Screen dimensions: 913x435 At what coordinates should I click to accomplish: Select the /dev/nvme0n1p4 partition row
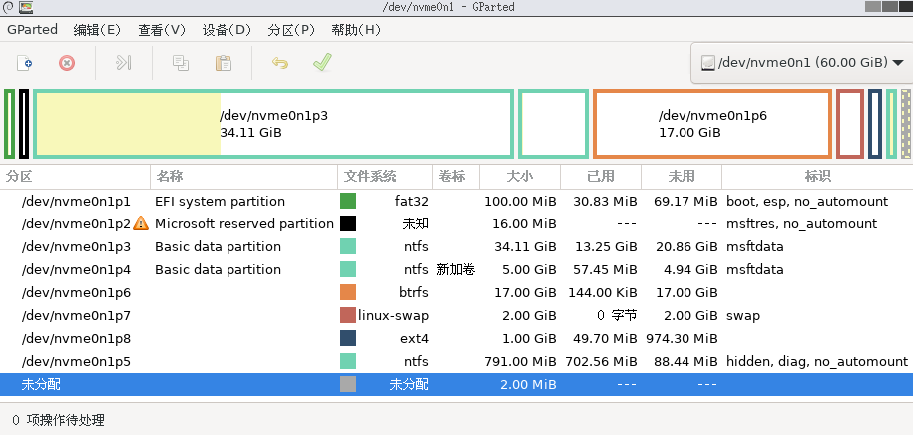coord(457,269)
